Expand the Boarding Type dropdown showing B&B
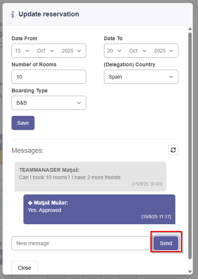 tap(49, 103)
